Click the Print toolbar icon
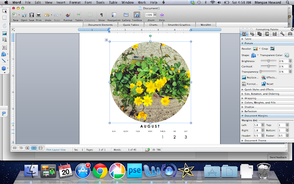This screenshot has height=184, width=294. click(x=39, y=15)
